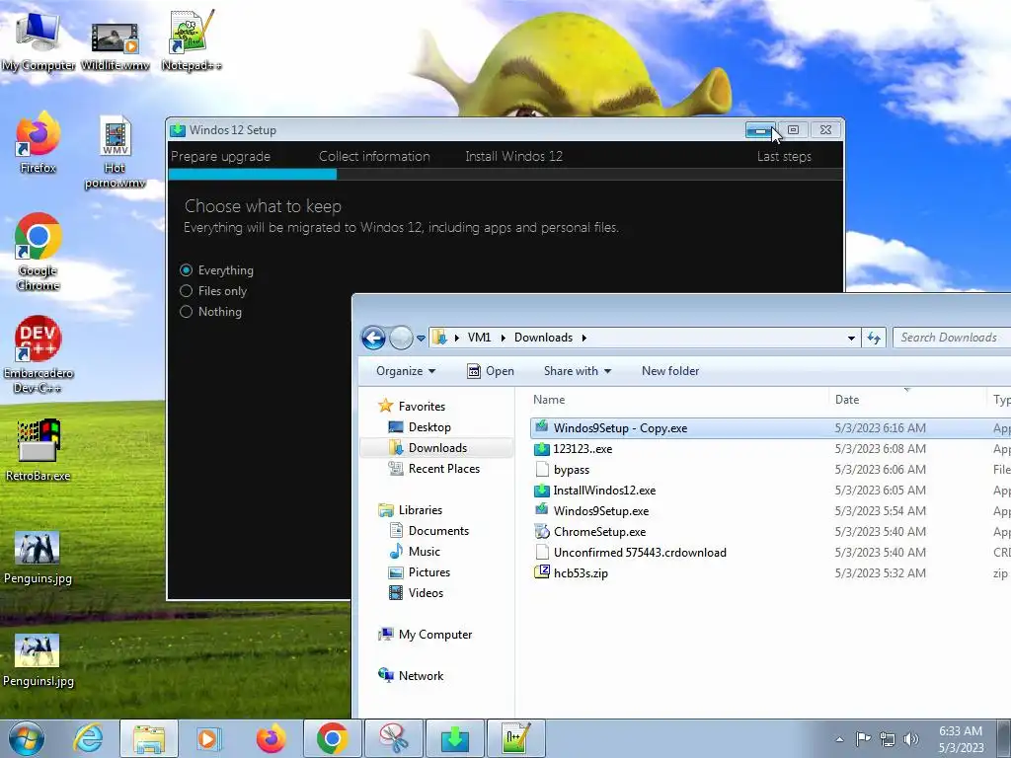
Task: Select Network in the navigation pane
Action: point(412,675)
